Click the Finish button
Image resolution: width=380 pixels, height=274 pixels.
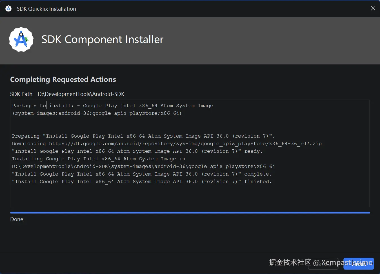[x=358, y=264]
